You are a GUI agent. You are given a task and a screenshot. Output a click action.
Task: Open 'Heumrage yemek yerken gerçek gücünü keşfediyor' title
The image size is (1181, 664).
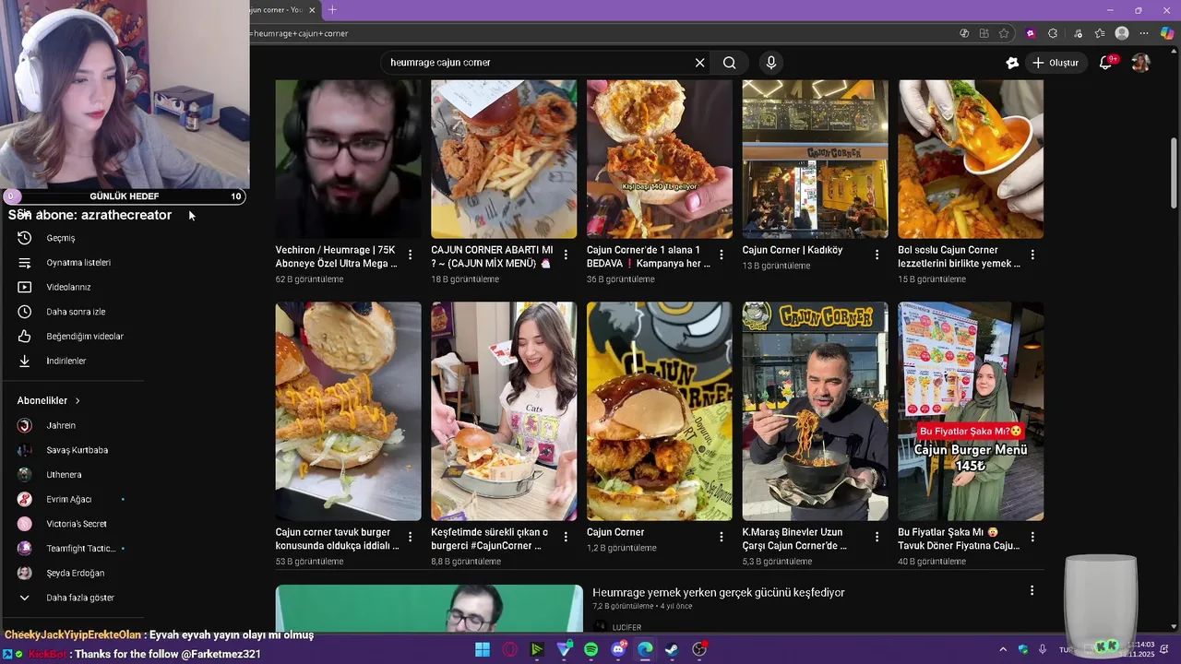click(x=719, y=593)
